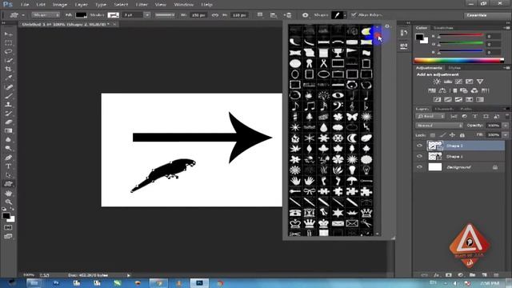
Task: Select the Zoom tool
Action: pyautogui.click(x=9, y=202)
